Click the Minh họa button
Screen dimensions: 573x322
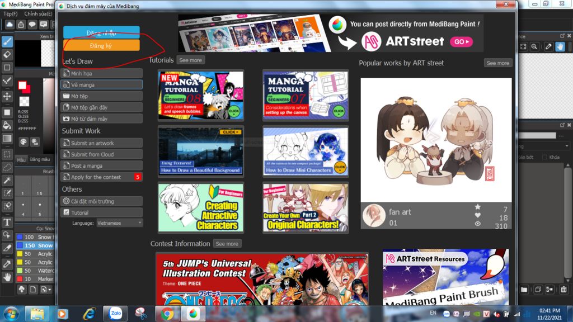click(x=102, y=73)
